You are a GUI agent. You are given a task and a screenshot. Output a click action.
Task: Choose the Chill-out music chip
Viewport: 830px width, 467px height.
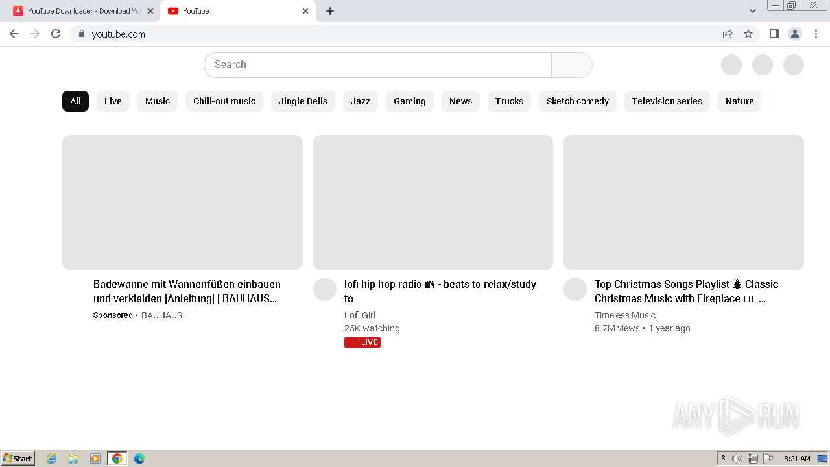click(224, 101)
